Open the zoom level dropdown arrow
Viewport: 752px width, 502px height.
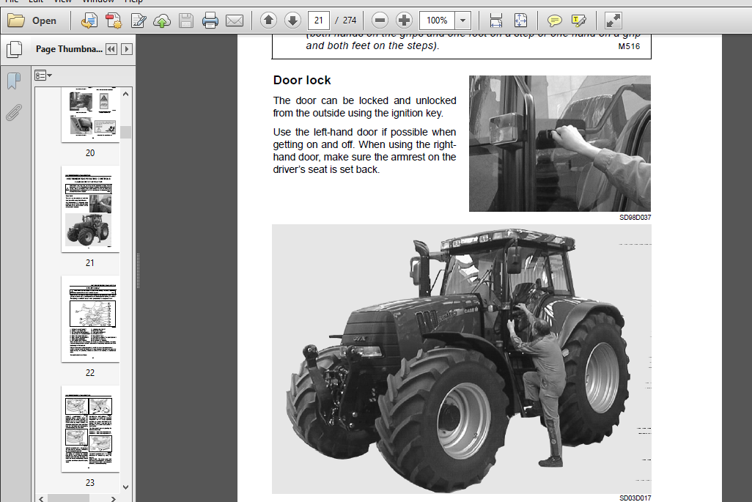click(462, 20)
